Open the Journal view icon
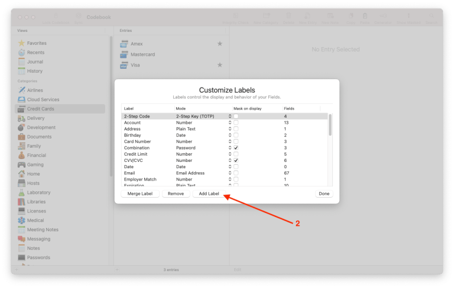Viewport: 454px width, 288px height. click(22, 62)
